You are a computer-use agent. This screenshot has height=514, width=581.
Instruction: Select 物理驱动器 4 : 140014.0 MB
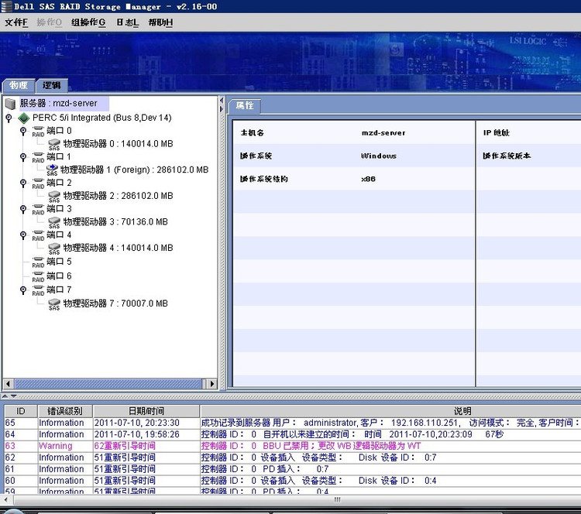(118, 248)
